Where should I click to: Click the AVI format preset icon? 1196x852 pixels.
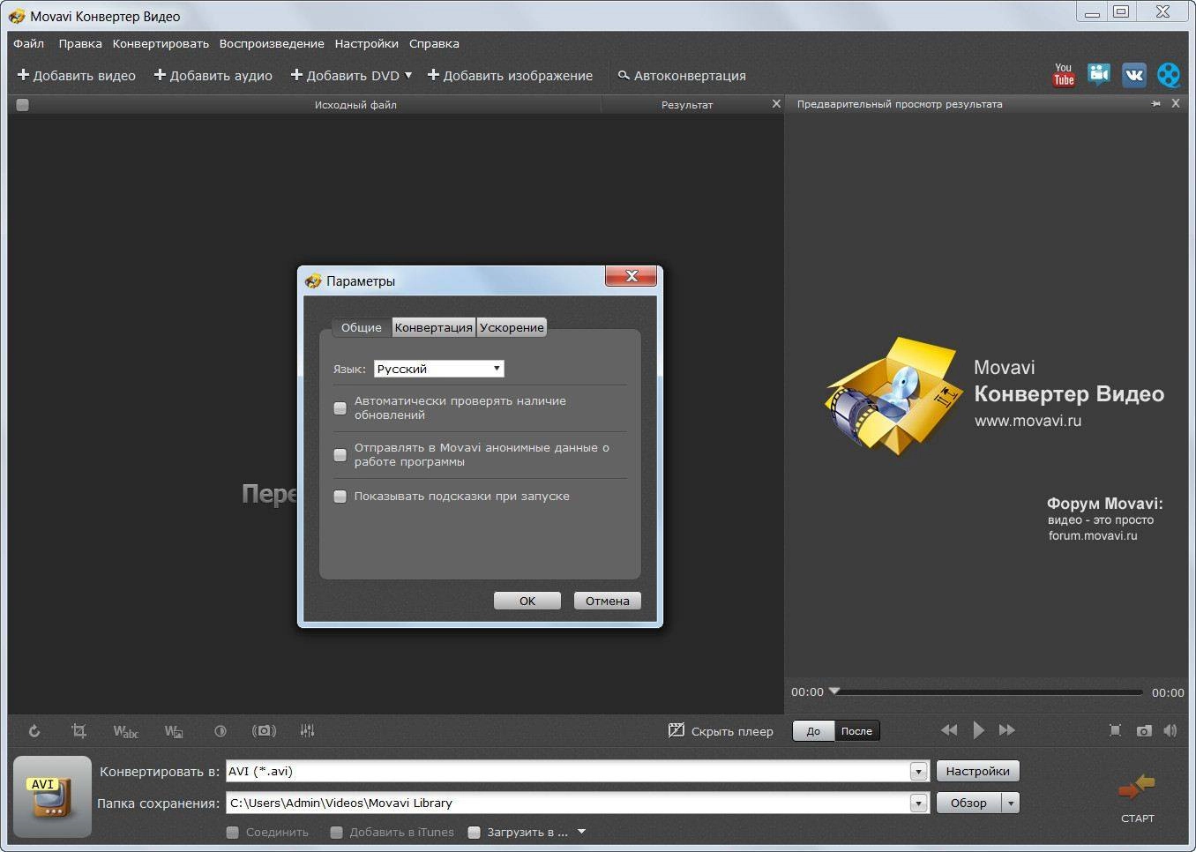(x=52, y=796)
